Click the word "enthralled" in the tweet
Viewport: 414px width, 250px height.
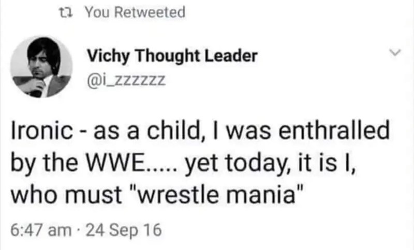(x=336, y=130)
